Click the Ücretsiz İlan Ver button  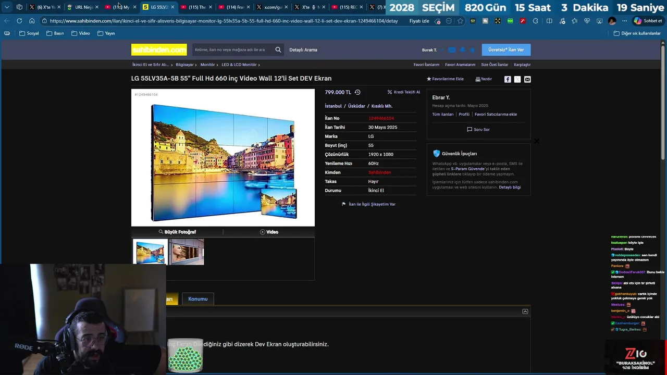pyautogui.click(x=506, y=50)
